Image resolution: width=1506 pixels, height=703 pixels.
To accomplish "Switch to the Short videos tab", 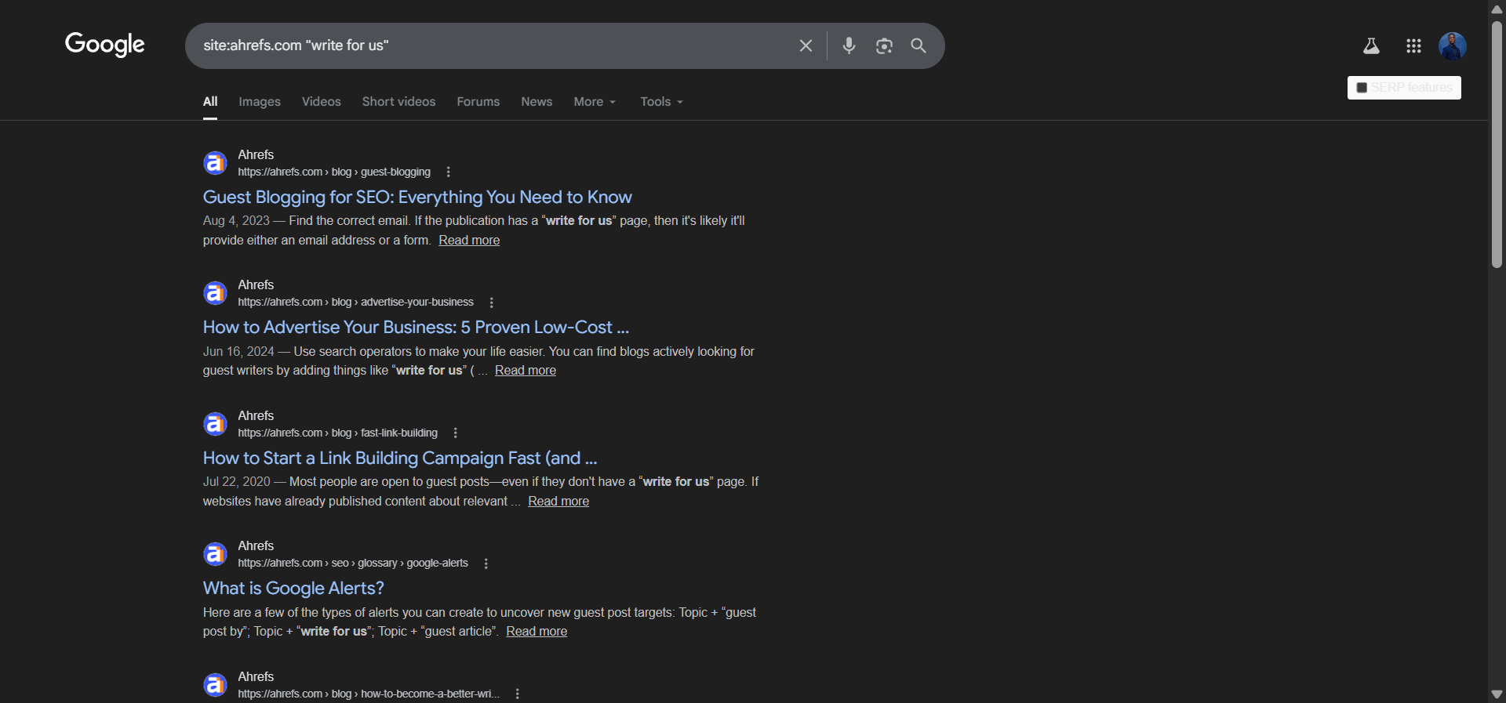I will 398,102.
